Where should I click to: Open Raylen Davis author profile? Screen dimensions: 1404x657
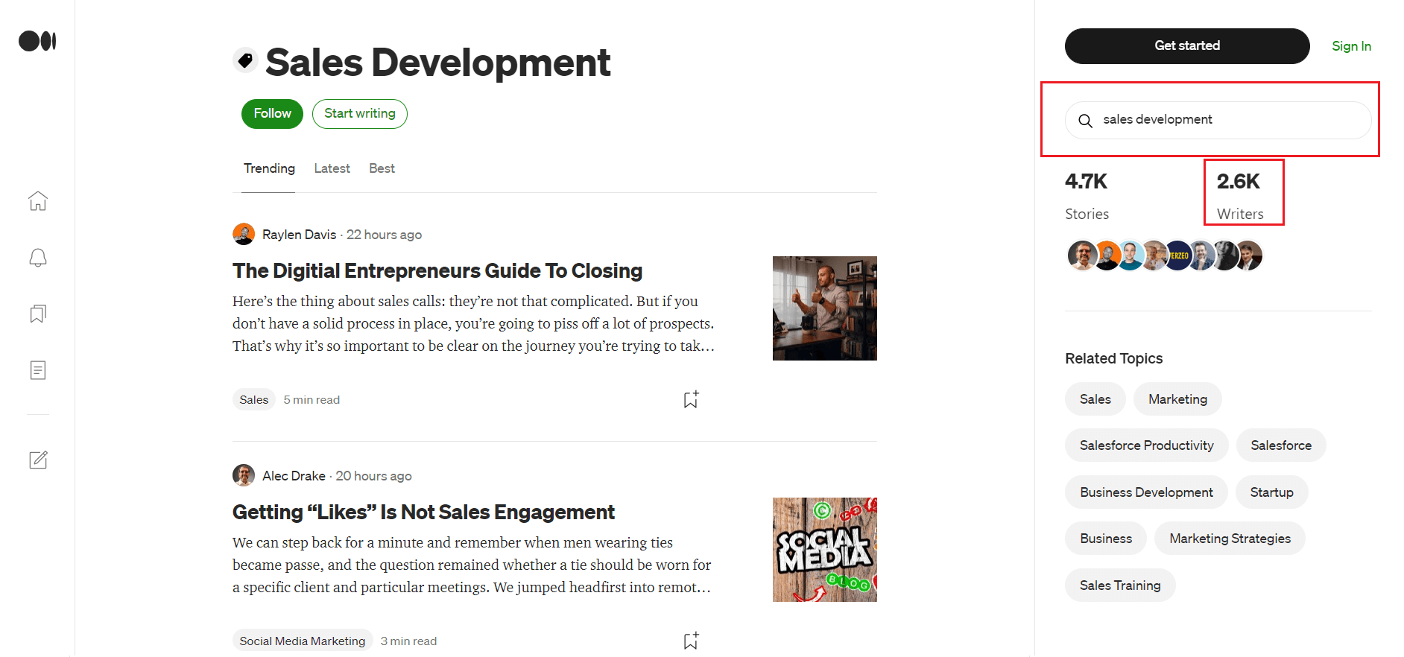(299, 235)
